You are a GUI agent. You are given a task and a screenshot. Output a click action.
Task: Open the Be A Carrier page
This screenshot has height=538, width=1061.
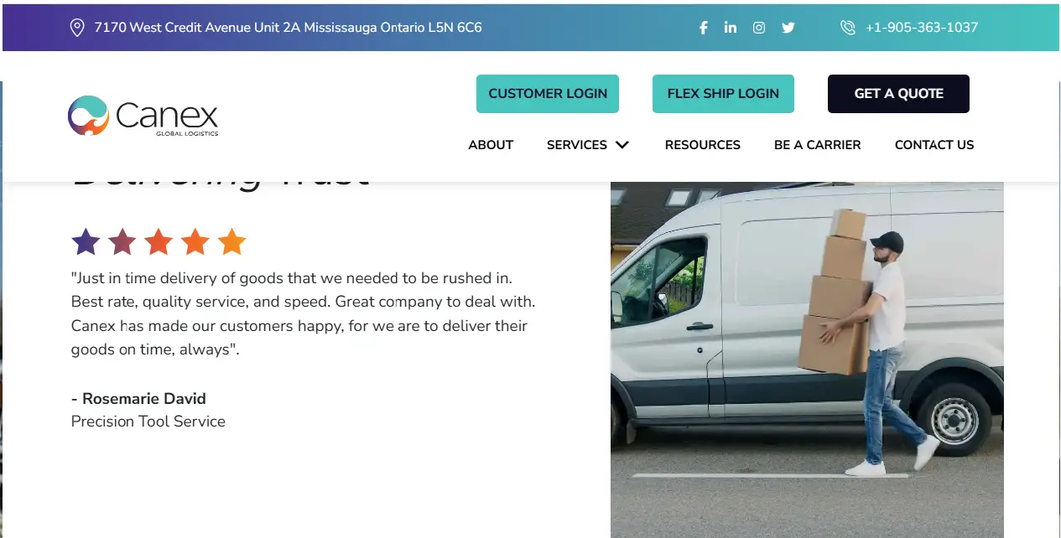point(818,145)
